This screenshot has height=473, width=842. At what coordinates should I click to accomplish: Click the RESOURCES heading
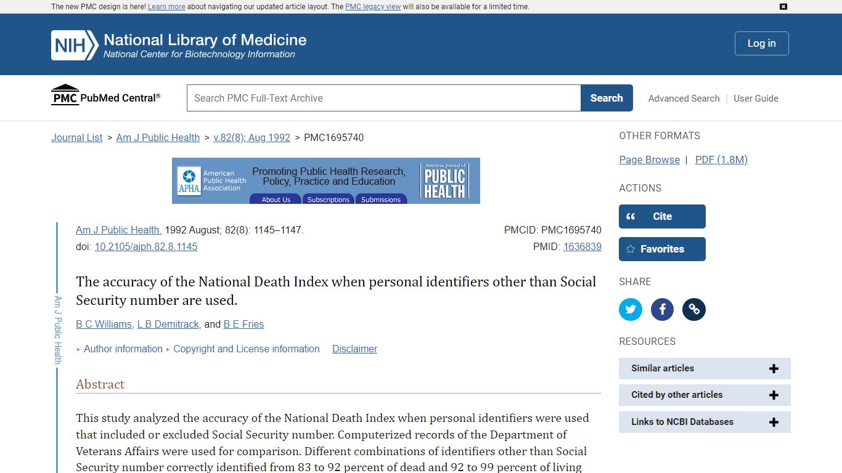[x=647, y=341]
